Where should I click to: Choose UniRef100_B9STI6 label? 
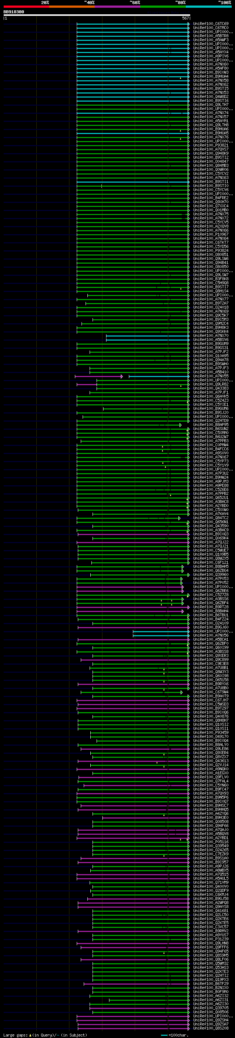211,101
